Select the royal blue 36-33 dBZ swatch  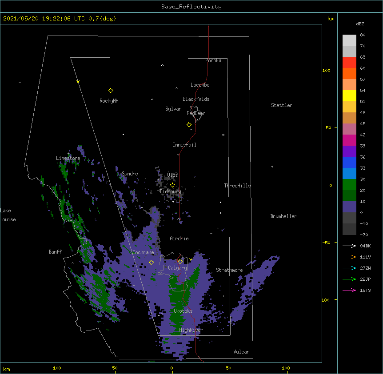point(349,162)
